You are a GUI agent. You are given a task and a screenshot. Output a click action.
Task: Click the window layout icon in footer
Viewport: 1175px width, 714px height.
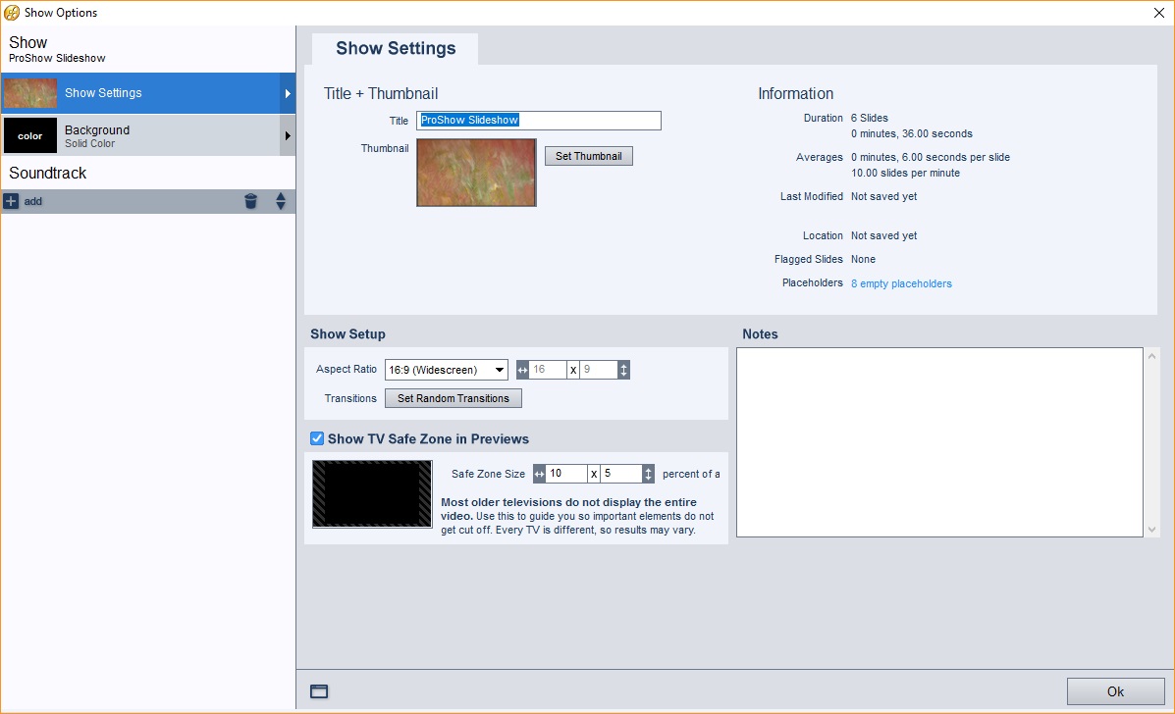[319, 691]
